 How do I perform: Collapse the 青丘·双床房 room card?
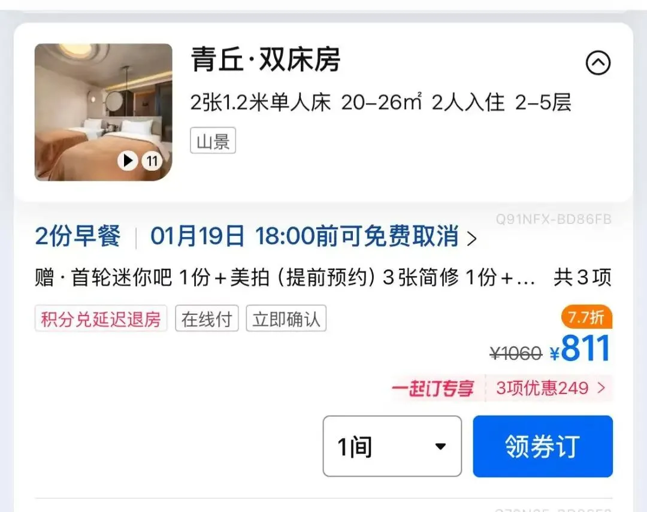point(598,63)
